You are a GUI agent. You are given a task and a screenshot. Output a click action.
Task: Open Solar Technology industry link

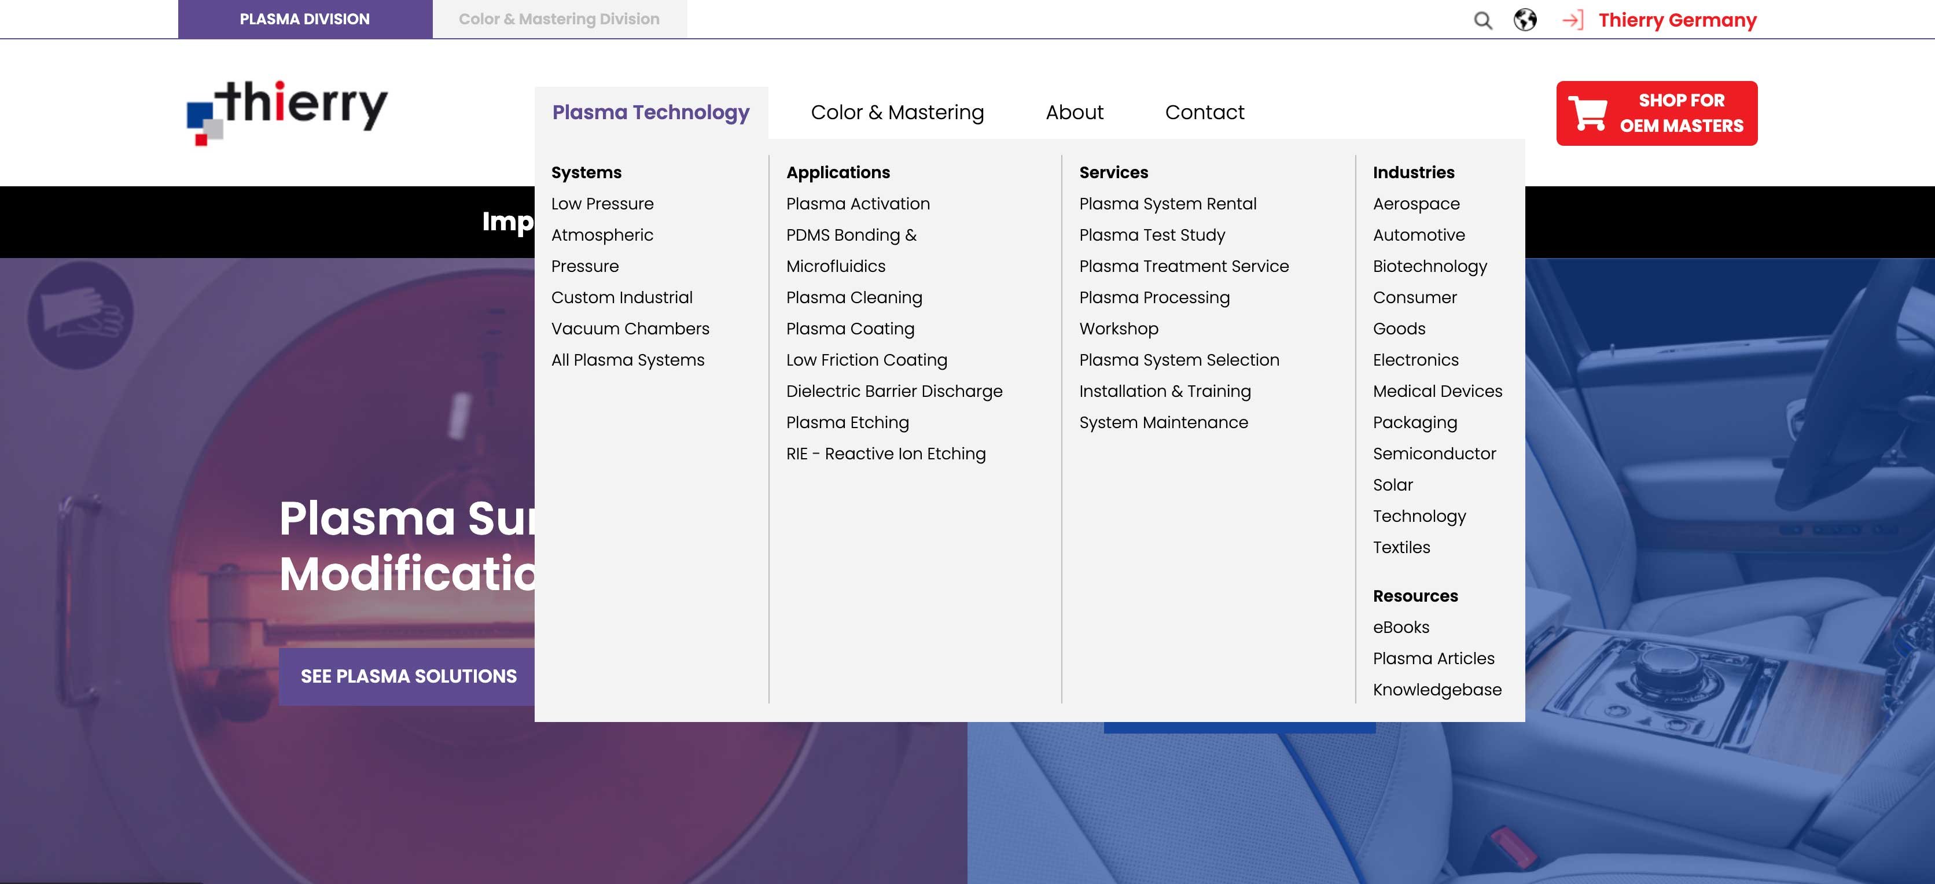click(1419, 500)
